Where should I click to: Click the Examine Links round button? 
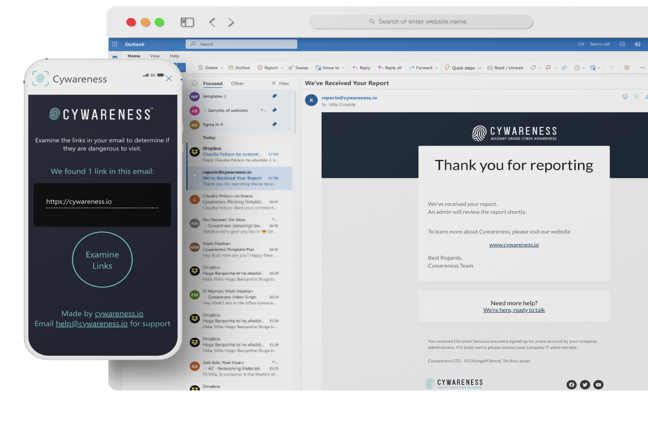102,260
